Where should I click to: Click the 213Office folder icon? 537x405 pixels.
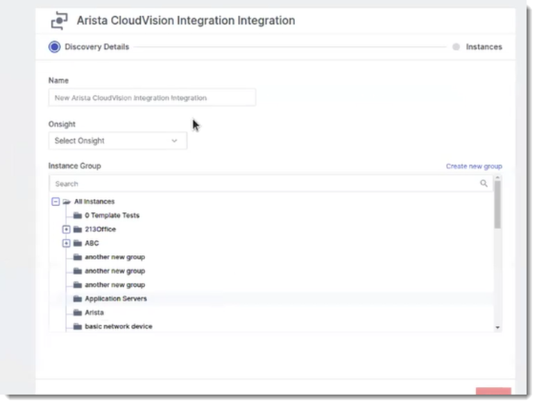pyautogui.click(x=78, y=230)
